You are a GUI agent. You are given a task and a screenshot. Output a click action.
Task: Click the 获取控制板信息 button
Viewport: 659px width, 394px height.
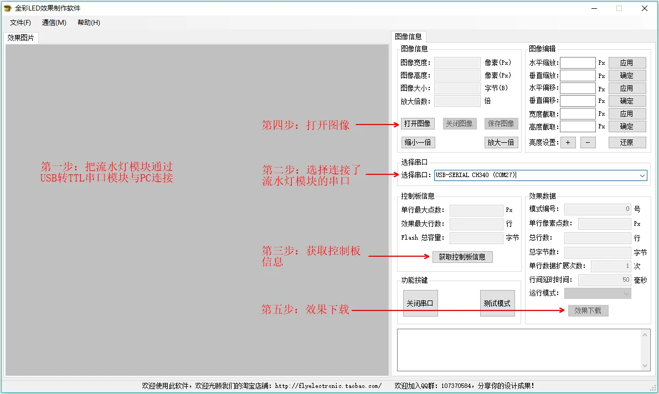pos(462,257)
